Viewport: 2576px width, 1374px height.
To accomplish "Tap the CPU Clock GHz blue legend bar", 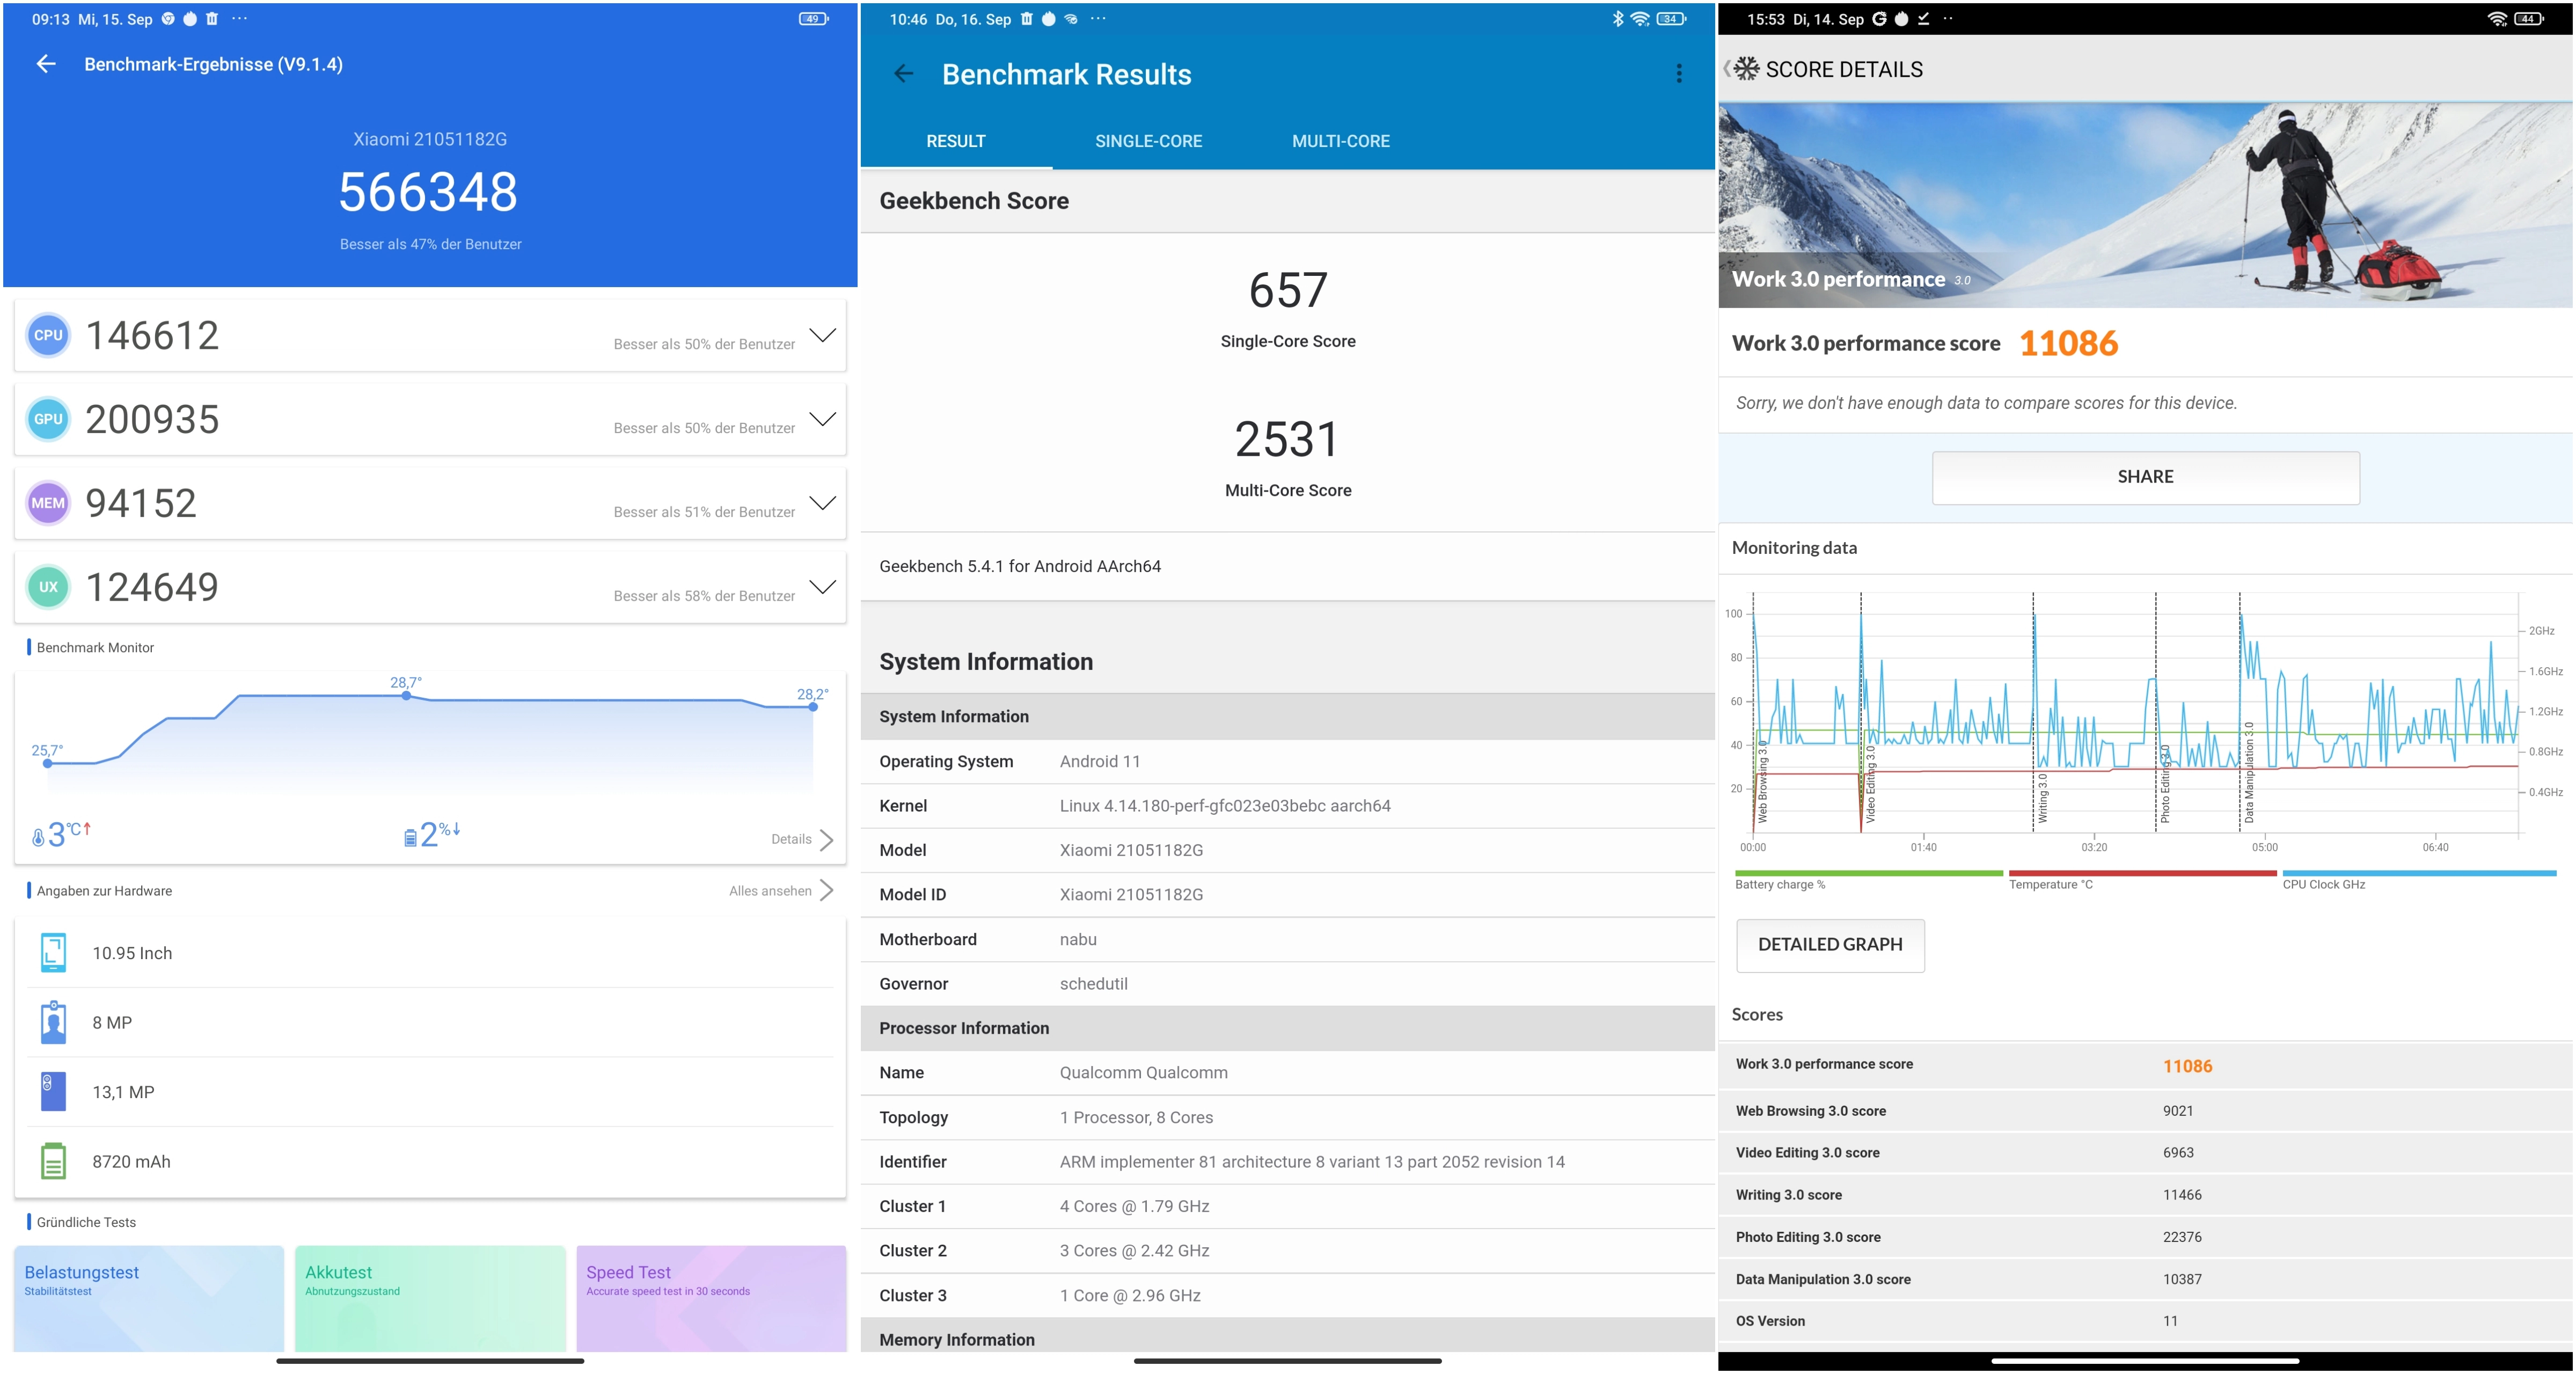I will click(2419, 873).
